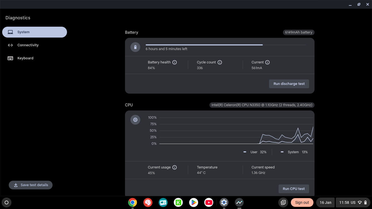This screenshot has width=372, height=209.
Task: Restore the Diagnostics window size
Action: coord(359,4)
